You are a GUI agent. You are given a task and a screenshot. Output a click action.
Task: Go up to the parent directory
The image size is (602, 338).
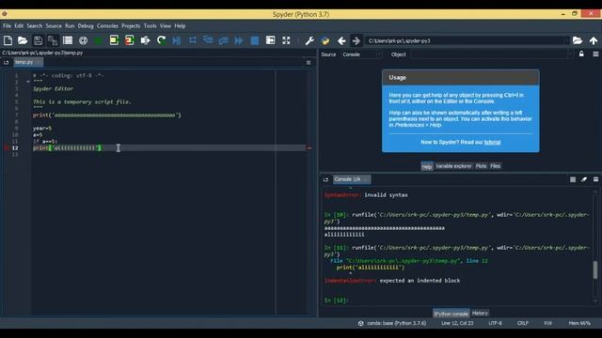(594, 40)
